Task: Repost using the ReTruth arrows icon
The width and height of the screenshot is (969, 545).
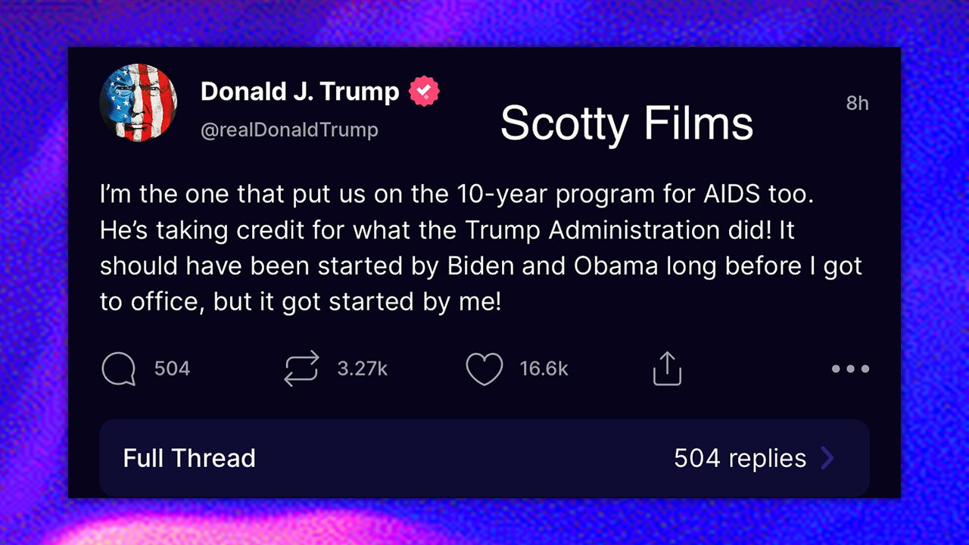Action: [x=301, y=369]
